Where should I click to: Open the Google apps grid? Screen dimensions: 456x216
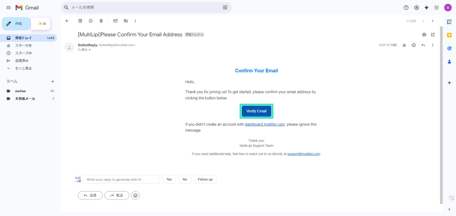[436, 8]
